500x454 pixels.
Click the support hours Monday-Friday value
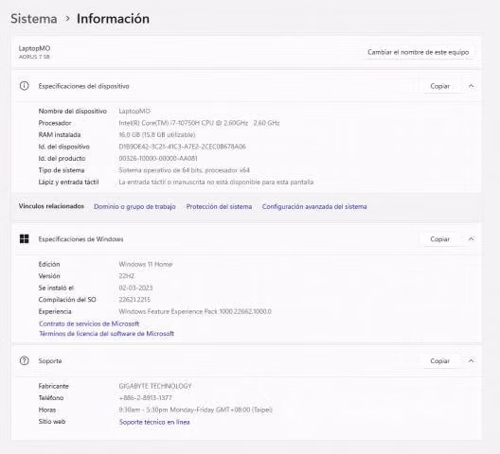click(195, 410)
